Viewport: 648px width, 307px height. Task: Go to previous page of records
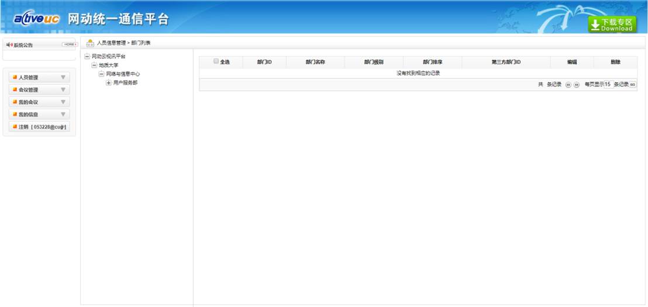tap(568, 85)
